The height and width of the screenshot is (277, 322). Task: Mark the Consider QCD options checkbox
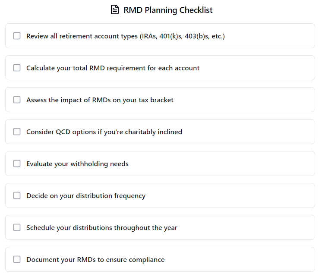[x=17, y=132]
